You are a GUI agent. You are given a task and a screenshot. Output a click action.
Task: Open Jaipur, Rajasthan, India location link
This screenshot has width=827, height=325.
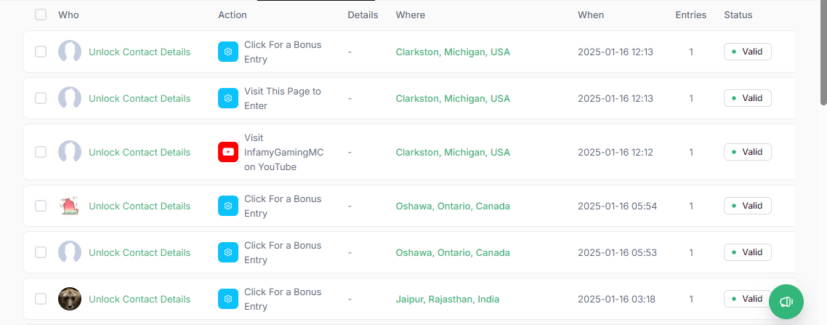(x=447, y=299)
